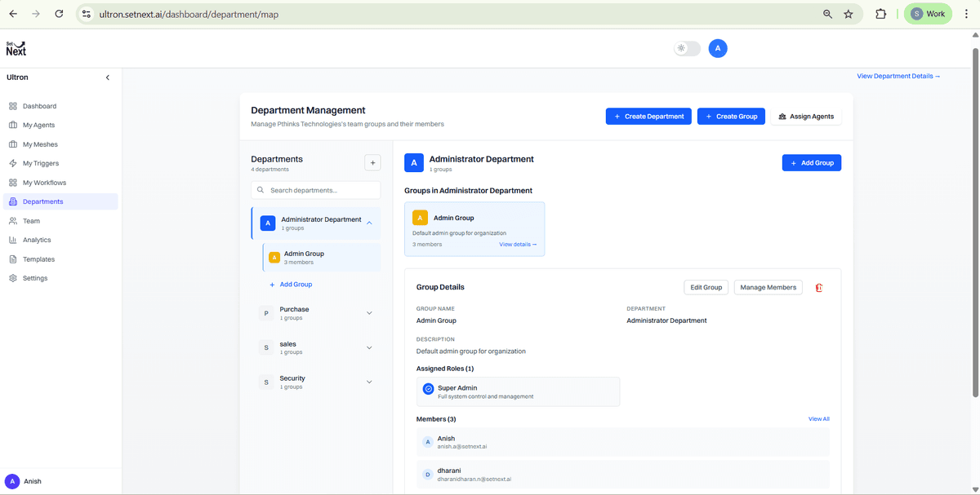Image resolution: width=980 pixels, height=495 pixels.
Task: Click Manage Members button
Action: pyautogui.click(x=768, y=287)
